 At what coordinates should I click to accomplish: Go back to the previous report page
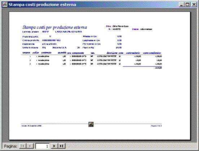(x=30, y=146)
